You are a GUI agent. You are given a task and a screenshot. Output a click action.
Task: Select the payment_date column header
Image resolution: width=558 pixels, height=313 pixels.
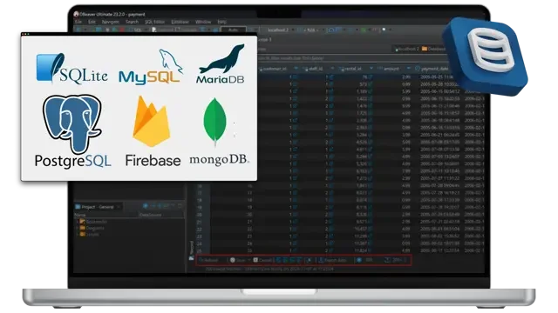[x=432, y=69]
